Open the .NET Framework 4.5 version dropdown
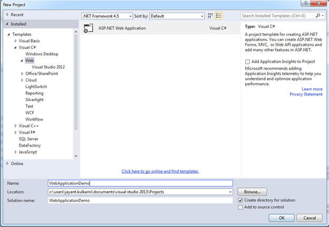 [107, 16]
